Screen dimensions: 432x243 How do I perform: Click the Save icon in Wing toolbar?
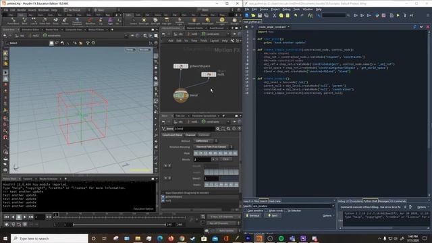[x=260, y=16]
